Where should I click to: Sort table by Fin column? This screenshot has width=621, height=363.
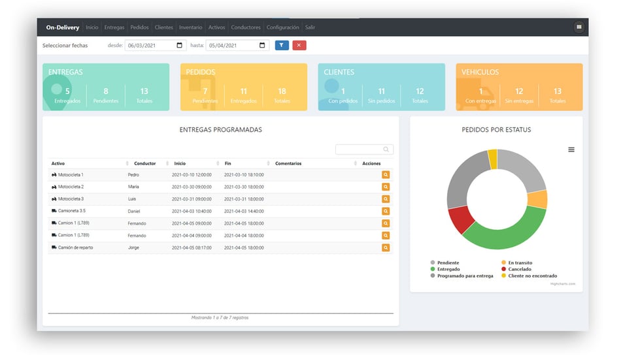[x=246, y=163]
